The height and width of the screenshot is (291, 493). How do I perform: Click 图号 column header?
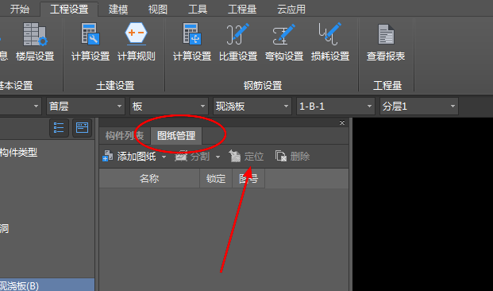(248, 179)
